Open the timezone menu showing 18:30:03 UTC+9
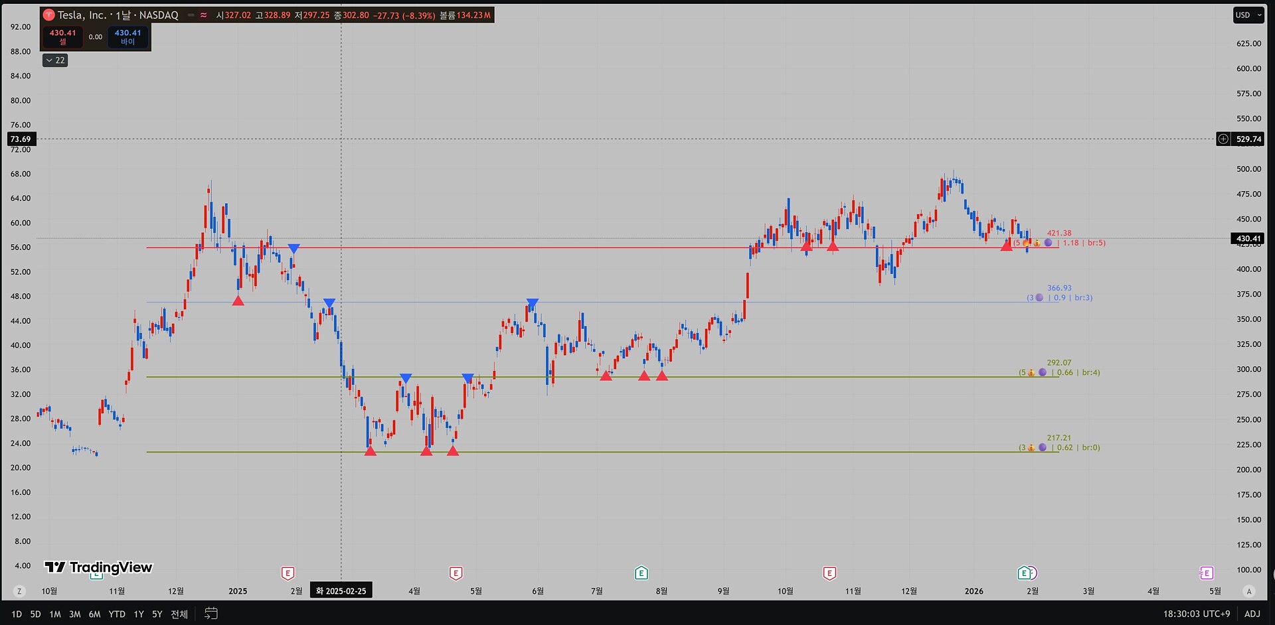Viewport: 1275px width, 625px height. 1197,614
